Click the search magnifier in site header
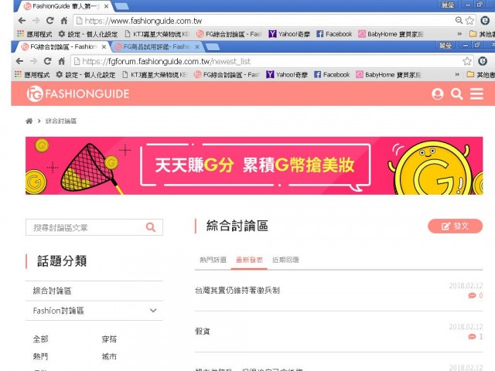Screen dimensions: 495x371 [457, 94]
